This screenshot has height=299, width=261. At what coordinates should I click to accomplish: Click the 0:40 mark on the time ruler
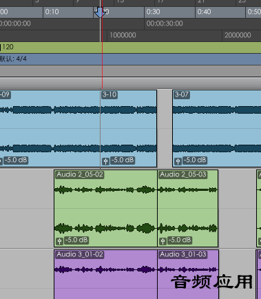[204, 12]
